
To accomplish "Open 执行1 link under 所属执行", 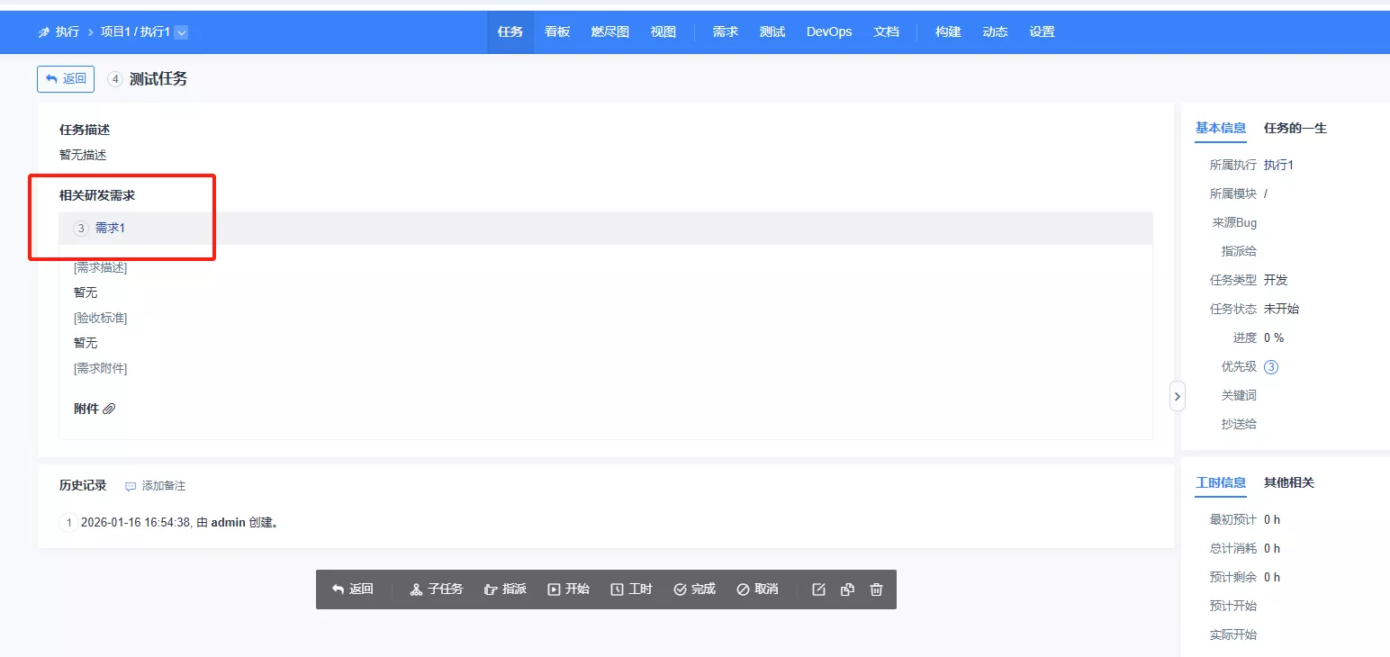I will click(1278, 165).
